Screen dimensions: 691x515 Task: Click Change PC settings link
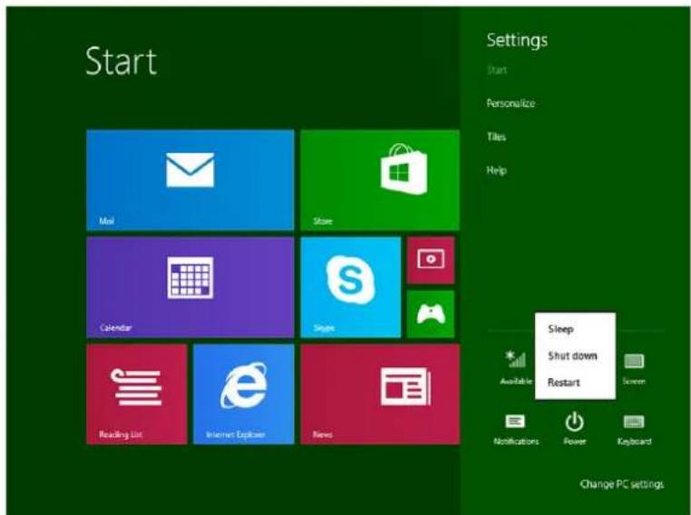(621, 484)
